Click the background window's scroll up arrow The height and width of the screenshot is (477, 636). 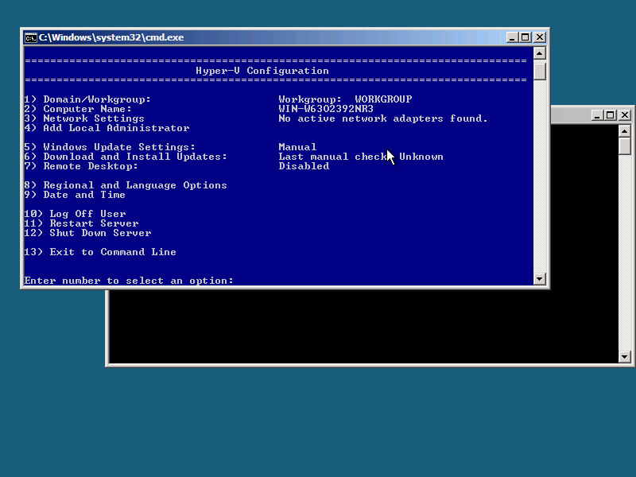click(625, 131)
